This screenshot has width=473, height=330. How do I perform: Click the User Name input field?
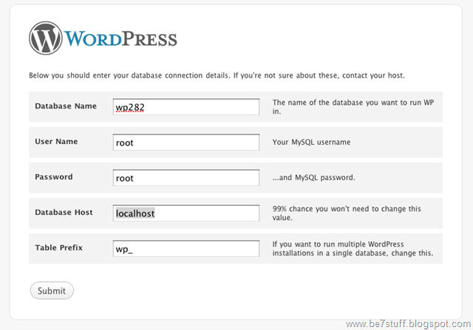click(186, 142)
